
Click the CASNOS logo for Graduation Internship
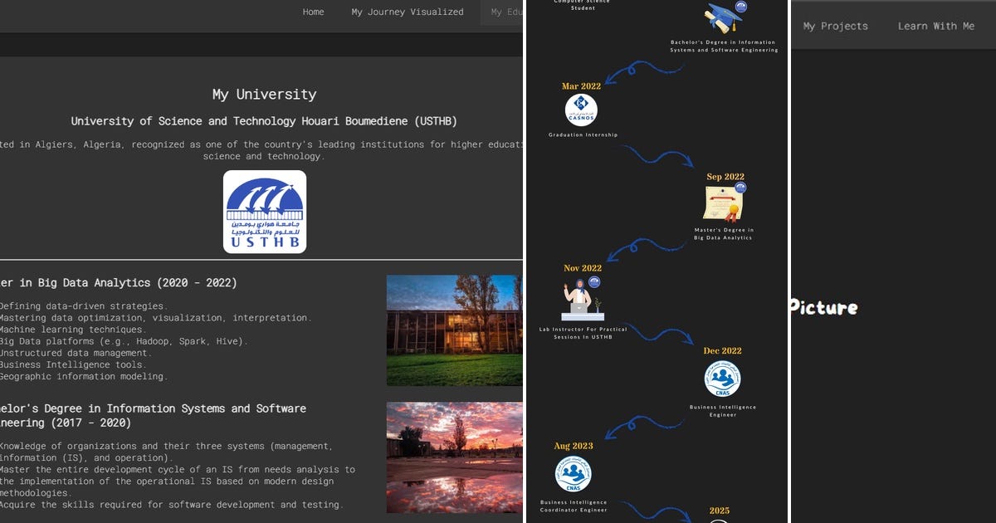click(x=581, y=109)
